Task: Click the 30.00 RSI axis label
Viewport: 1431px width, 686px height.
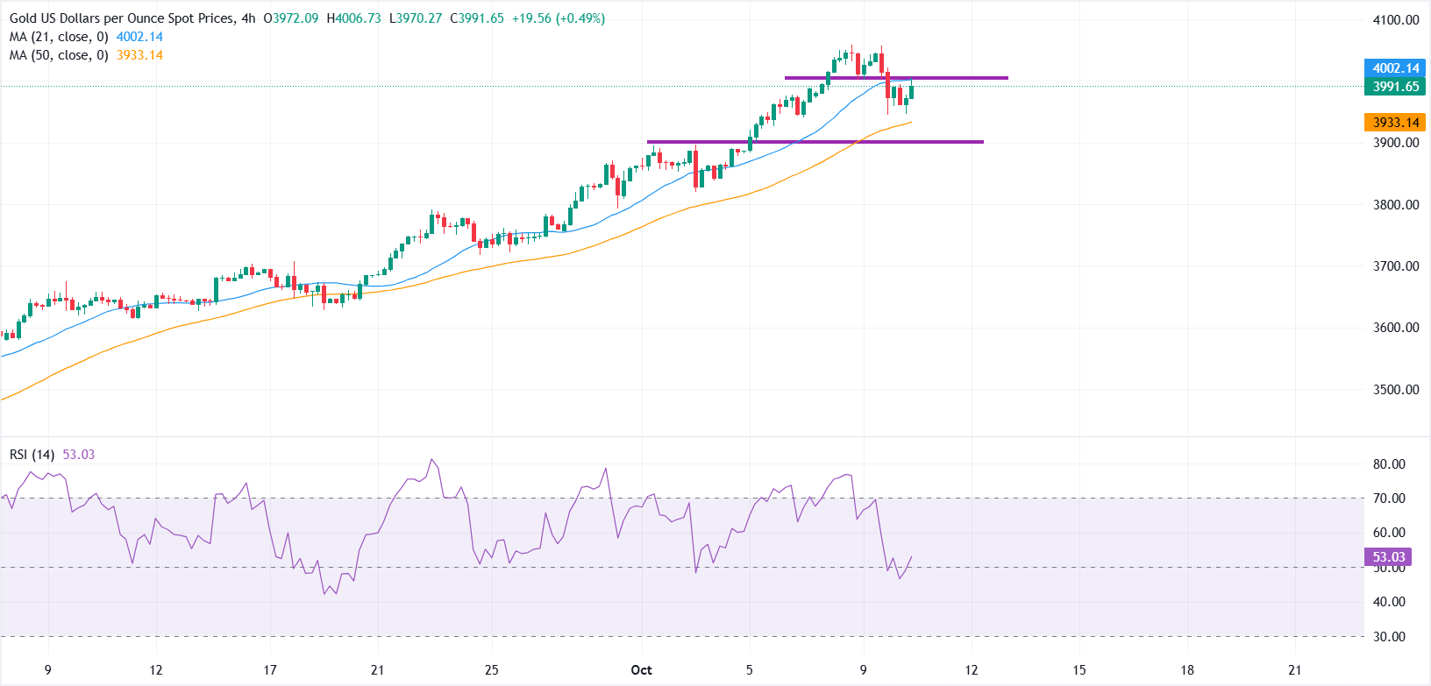Action: [x=1389, y=637]
